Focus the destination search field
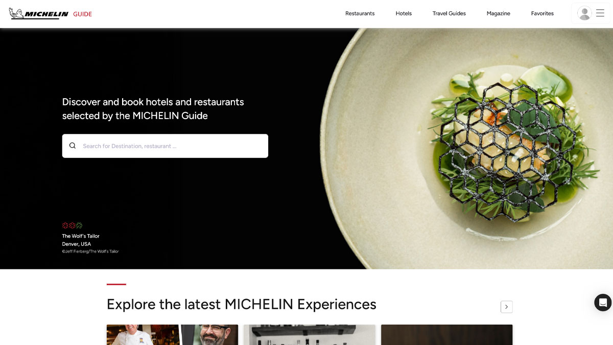 point(165,146)
